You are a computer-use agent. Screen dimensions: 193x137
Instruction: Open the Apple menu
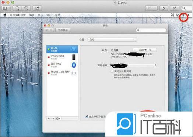point(5,15)
